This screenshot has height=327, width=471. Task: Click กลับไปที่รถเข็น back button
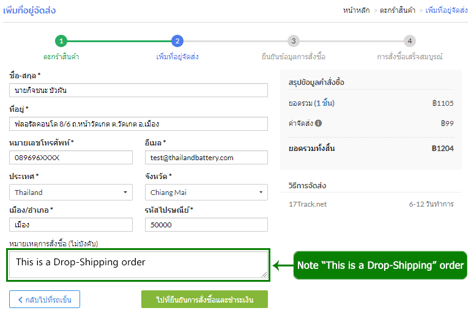point(45,299)
